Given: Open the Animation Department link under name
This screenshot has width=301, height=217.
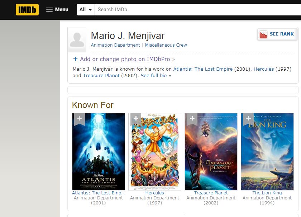Looking at the screenshot, I should point(115,45).
